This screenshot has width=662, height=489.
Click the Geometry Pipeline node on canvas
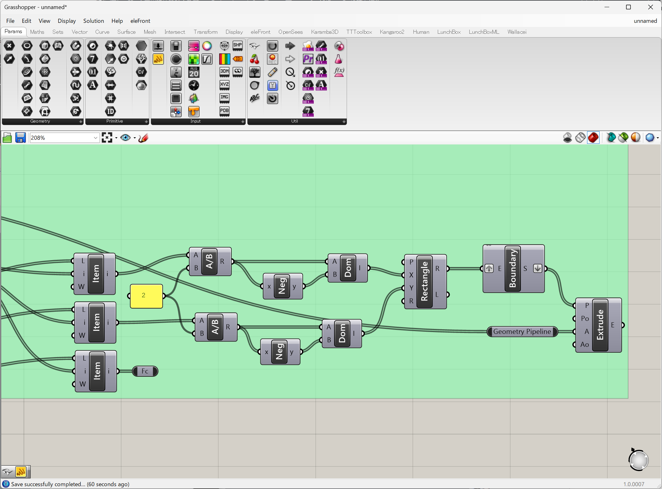point(522,331)
